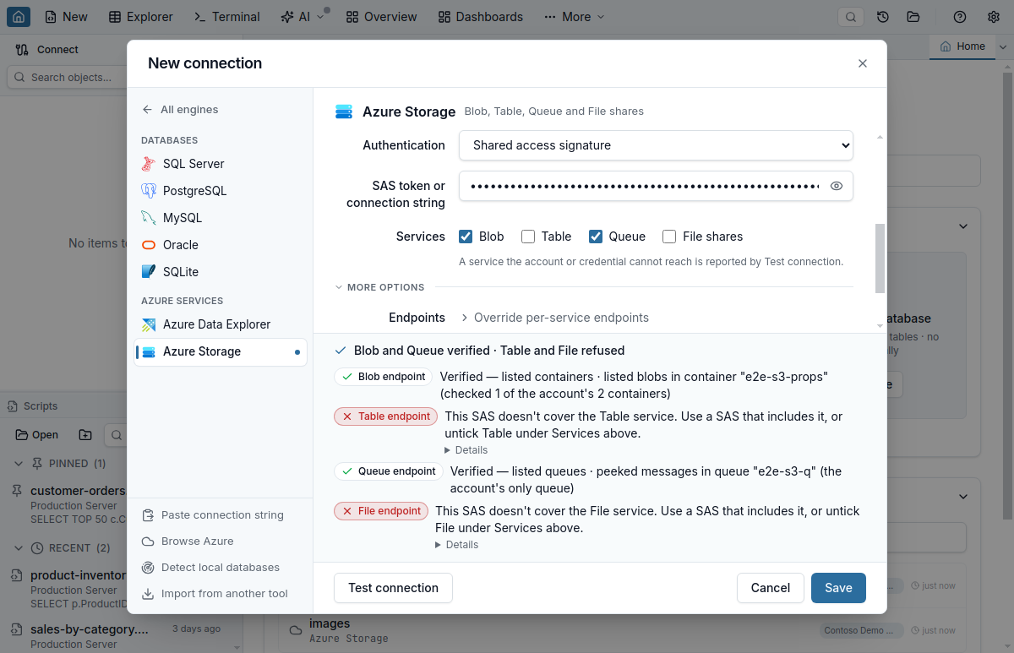Go back to All engines
The height and width of the screenshot is (653, 1014).
pyautogui.click(x=181, y=109)
